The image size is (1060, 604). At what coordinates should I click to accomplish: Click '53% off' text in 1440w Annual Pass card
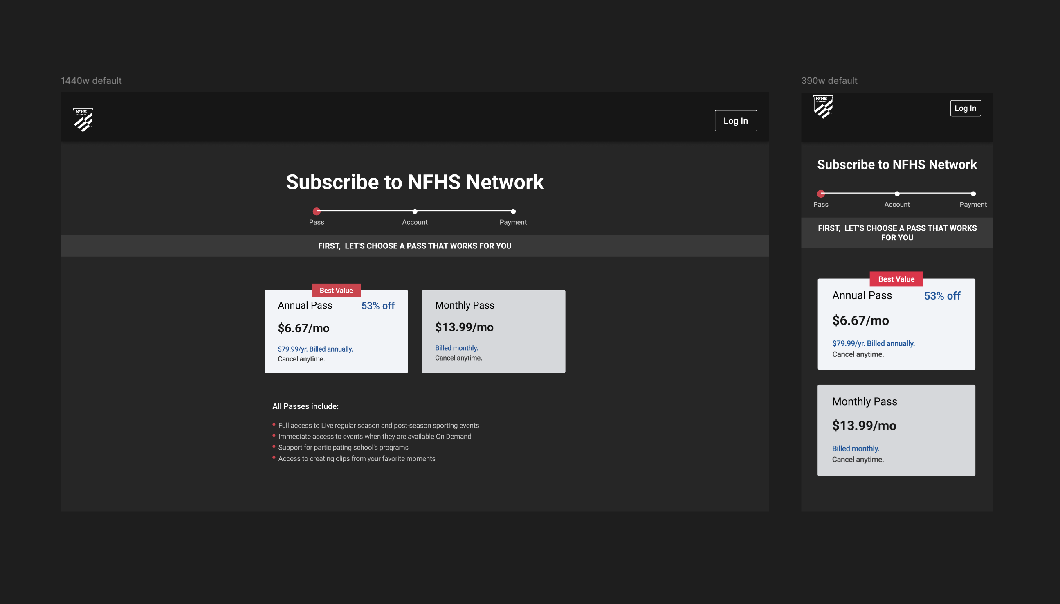click(378, 306)
